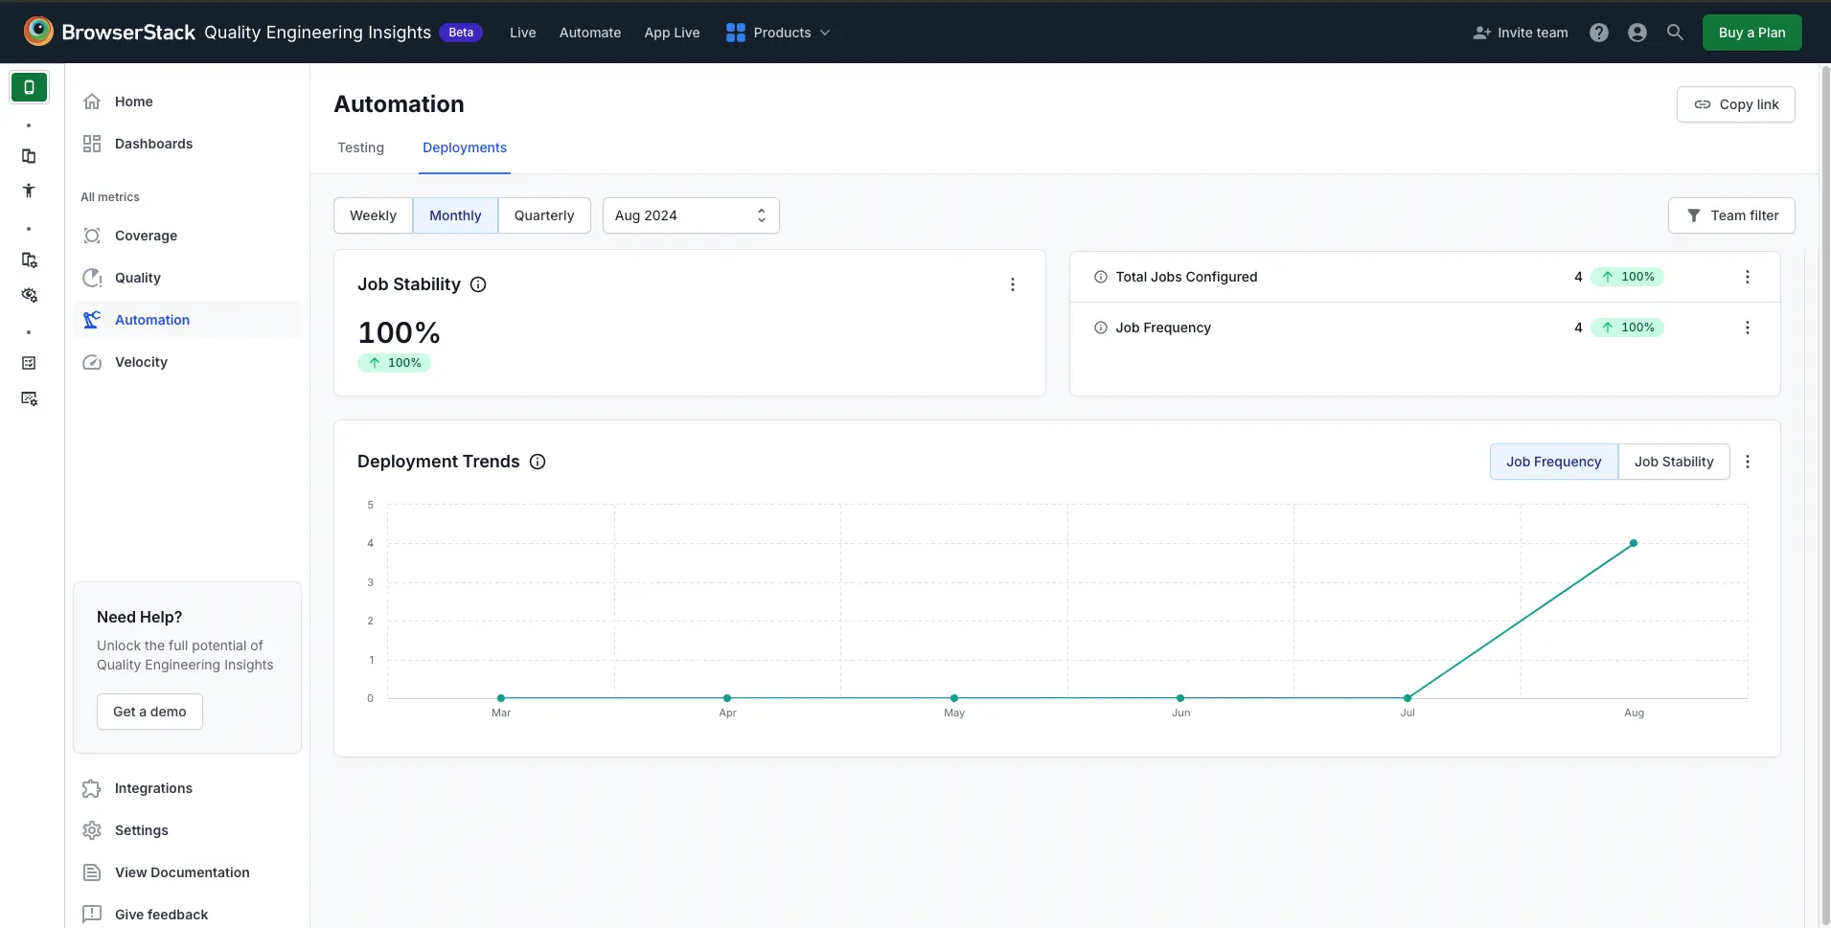Open the Aug 2024 month selector
The image size is (1831, 928).
coord(691,215)
